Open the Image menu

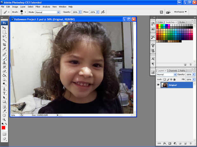tap(15, 7)
